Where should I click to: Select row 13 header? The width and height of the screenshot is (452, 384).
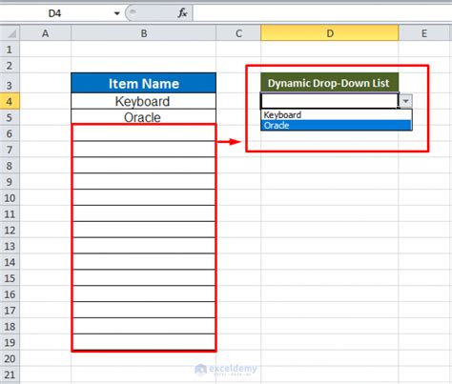click(x=10, y=246)
